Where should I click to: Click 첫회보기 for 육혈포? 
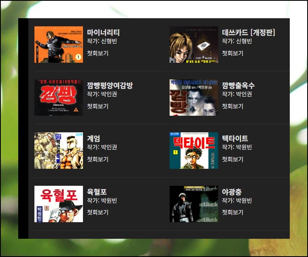coord(98,212)
